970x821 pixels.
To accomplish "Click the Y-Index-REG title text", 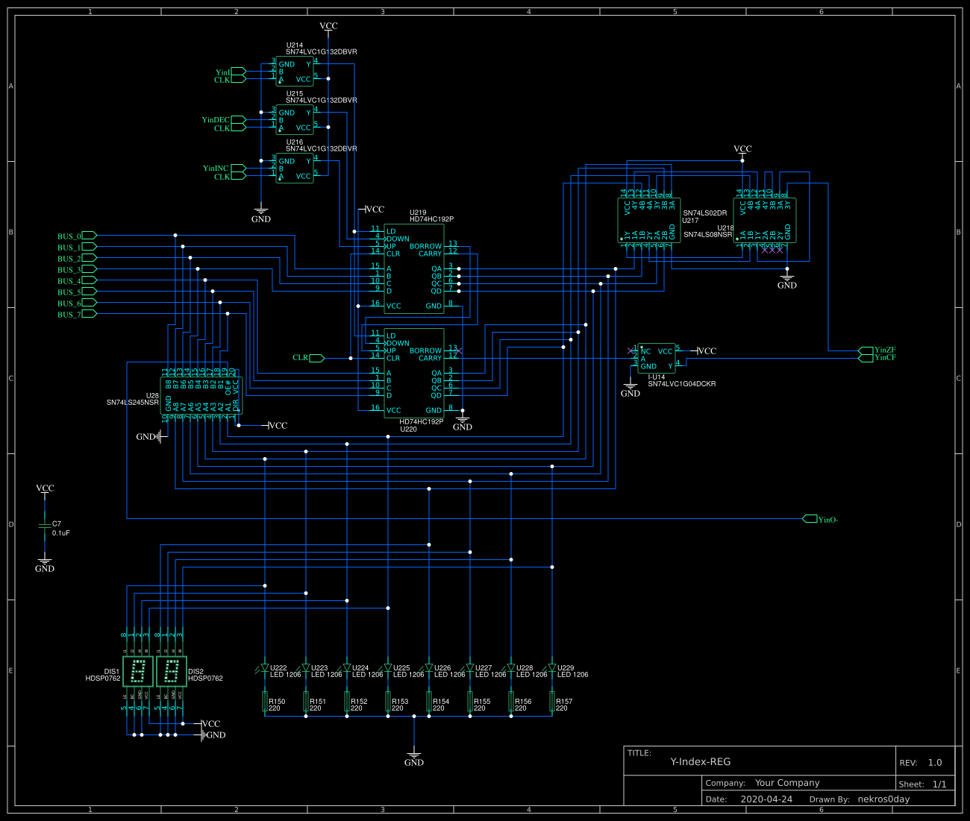I will pos(700,761).
